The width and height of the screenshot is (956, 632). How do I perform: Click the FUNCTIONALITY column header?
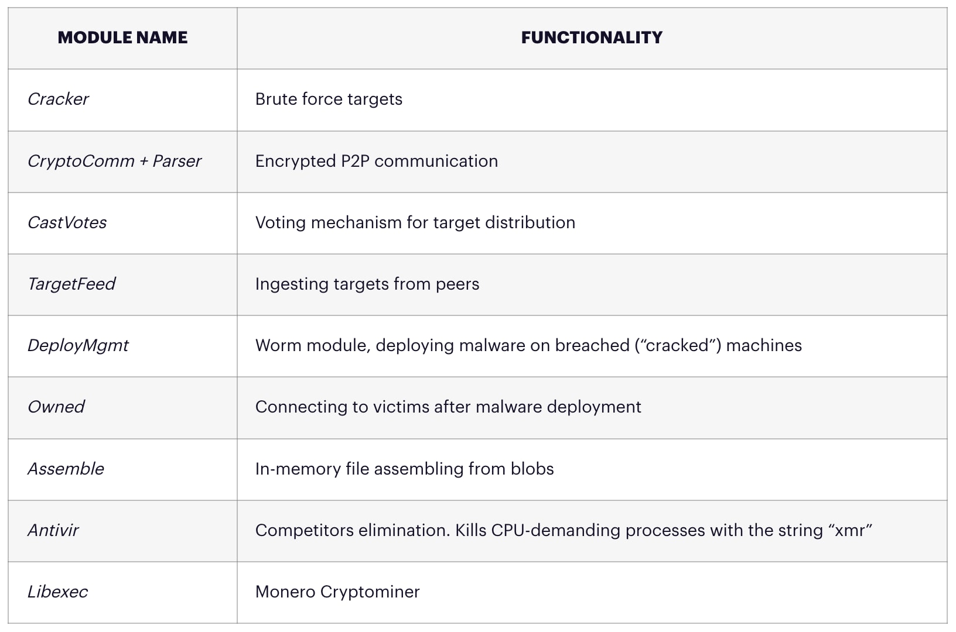pyautogui.click(x=592, y=38)
